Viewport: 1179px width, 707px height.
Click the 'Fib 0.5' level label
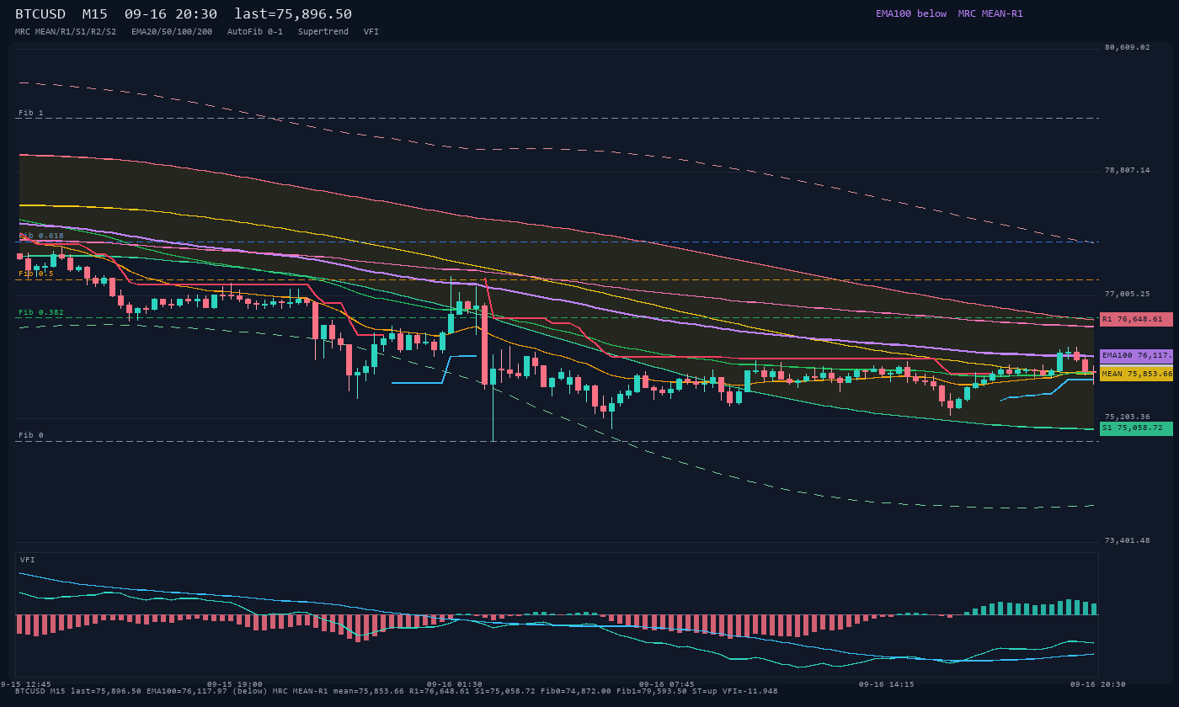[x=36, y=274]
